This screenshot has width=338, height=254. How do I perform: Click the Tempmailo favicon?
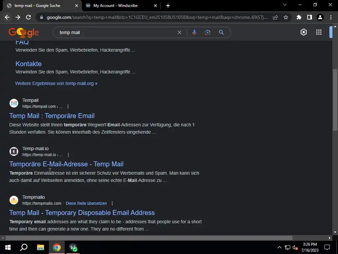pyautogui.click(x=14, y=200)
